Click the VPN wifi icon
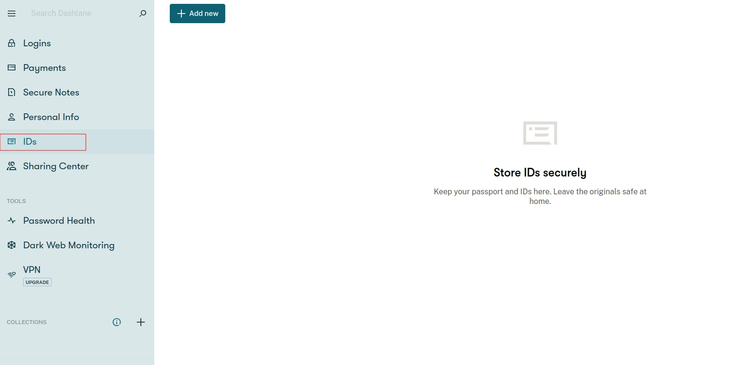750x365 pixels. click(12, 275)
